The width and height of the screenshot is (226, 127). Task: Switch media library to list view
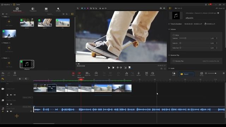click(67, 14)
